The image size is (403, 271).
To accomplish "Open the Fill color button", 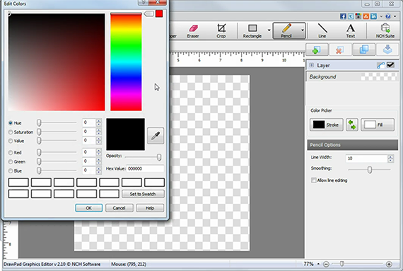I will pyautogui.click(x=378, y=125).
